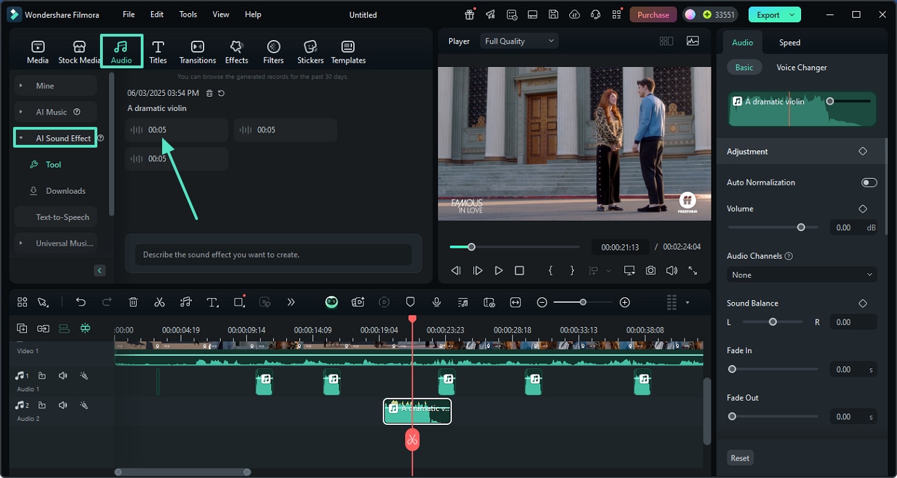Click the cloud upload icon in title bar
Screen dimensions: 897x478
click(575, 14)
